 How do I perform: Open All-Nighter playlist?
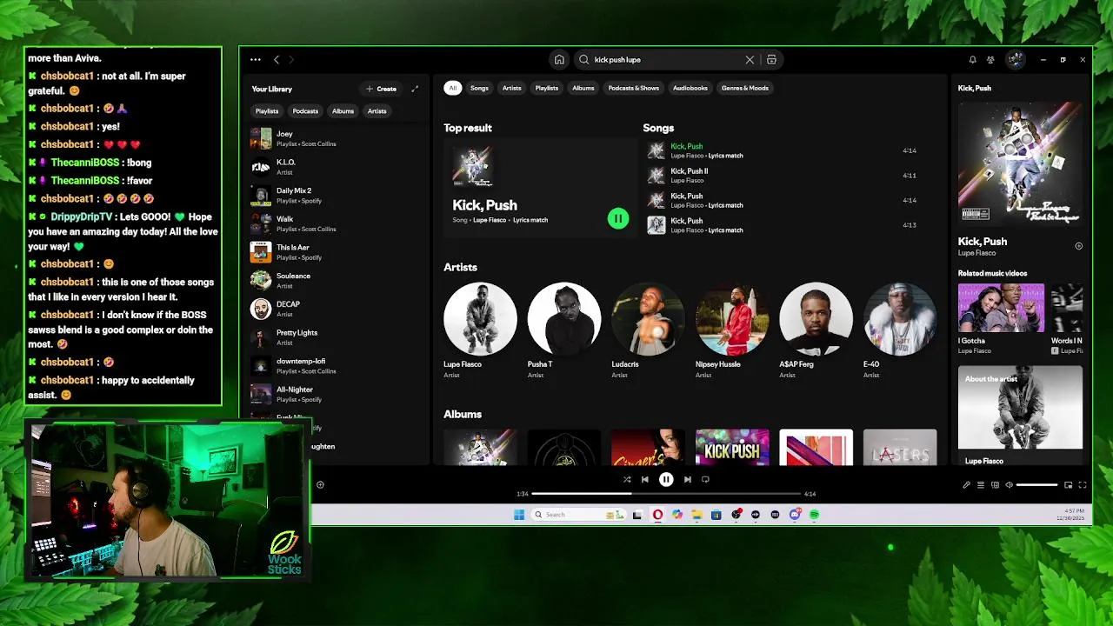335,394
